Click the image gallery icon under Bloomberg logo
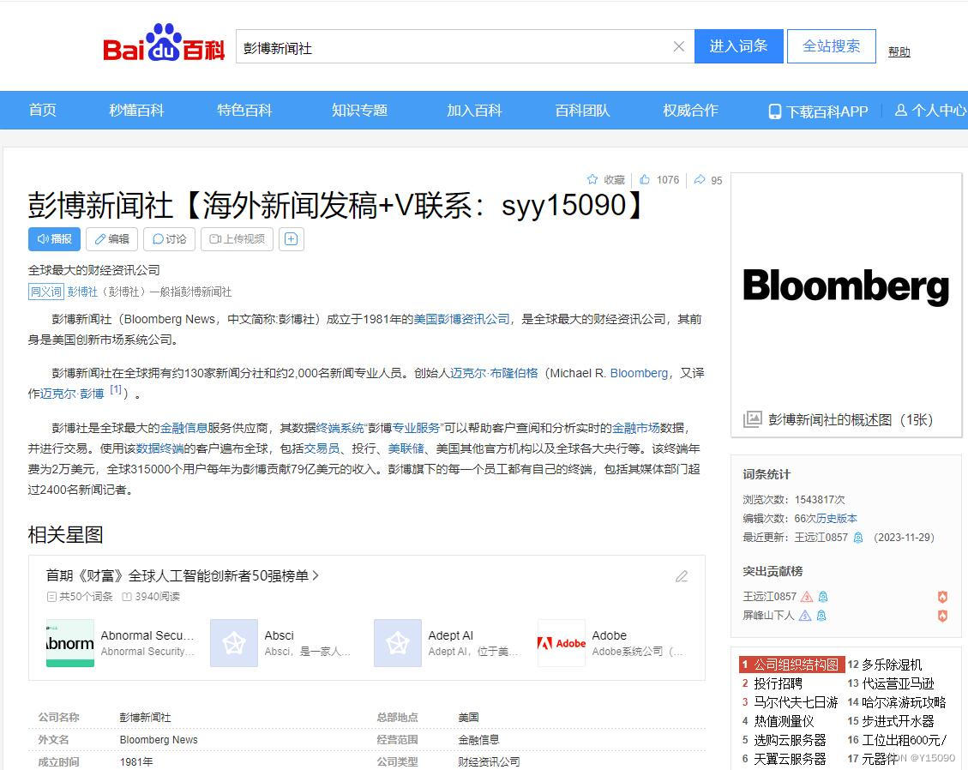This screenshot has width=968, height=770. pyautogui.click(x=753, y=419)
